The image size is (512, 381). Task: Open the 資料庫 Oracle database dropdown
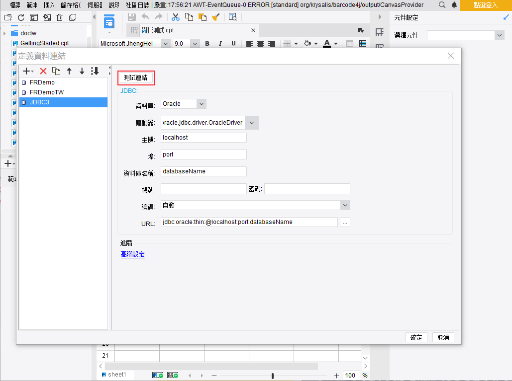click(201, 103)
